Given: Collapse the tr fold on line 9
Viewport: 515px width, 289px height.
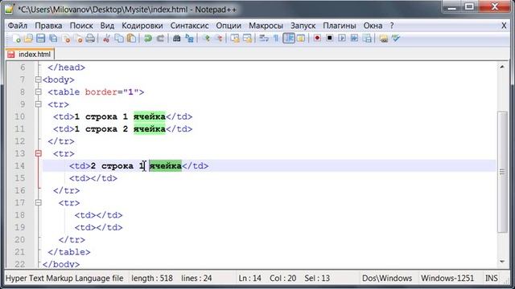Looking at the screenshot, I should (38, 104).
